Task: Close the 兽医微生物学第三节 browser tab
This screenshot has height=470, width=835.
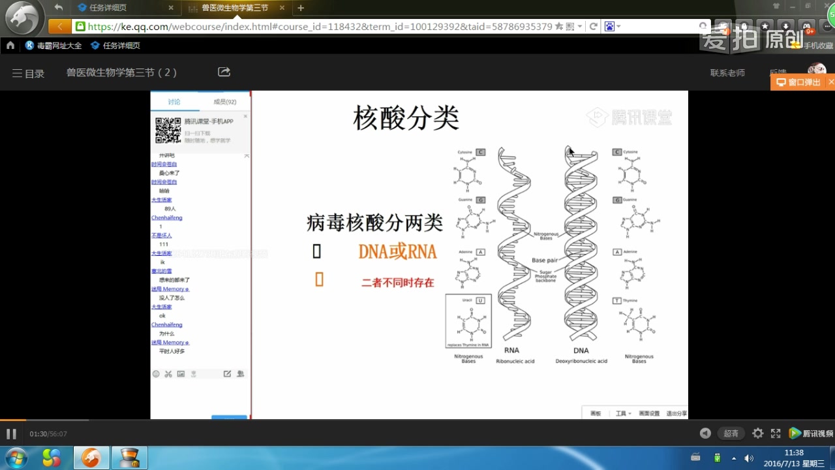Action: click(x=282, y=8)
